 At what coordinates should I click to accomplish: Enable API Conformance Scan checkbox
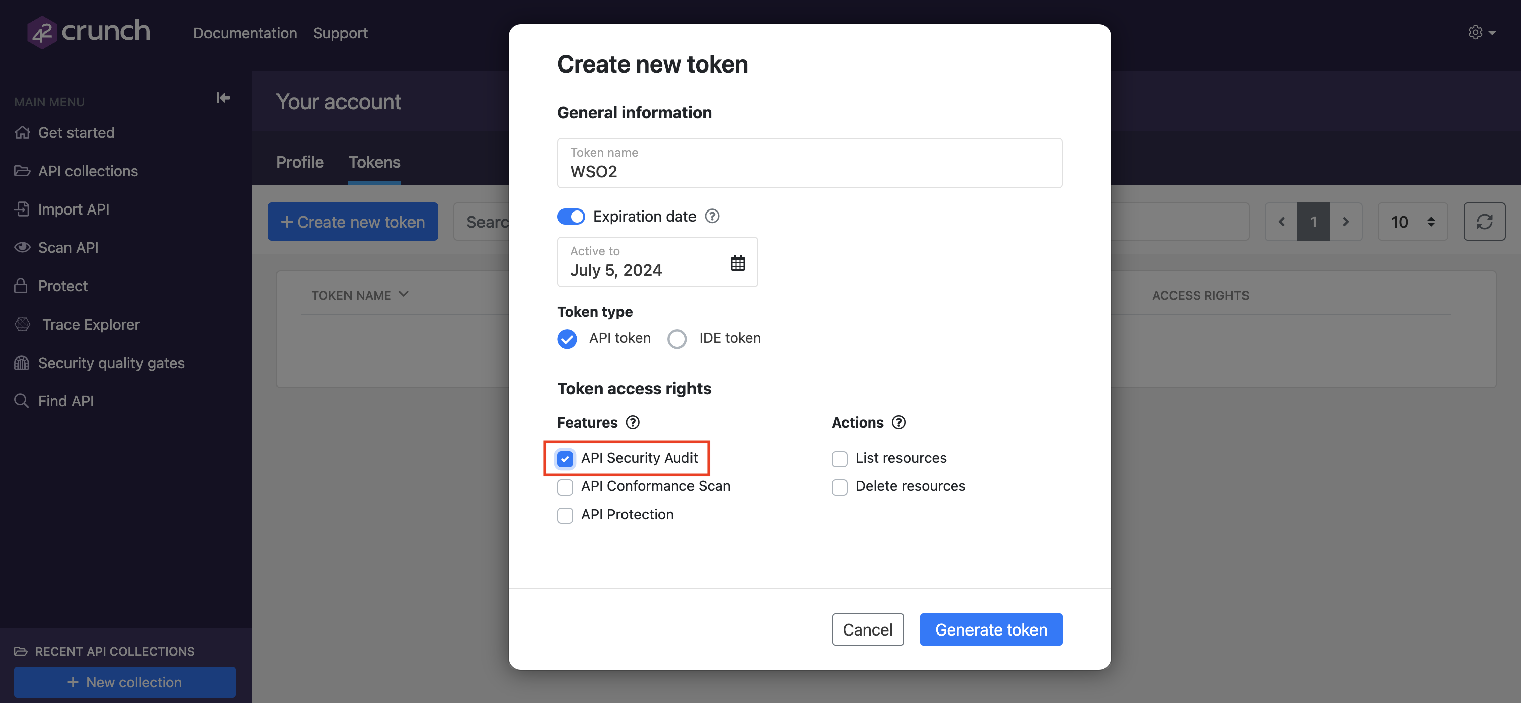tap(565, 487)
